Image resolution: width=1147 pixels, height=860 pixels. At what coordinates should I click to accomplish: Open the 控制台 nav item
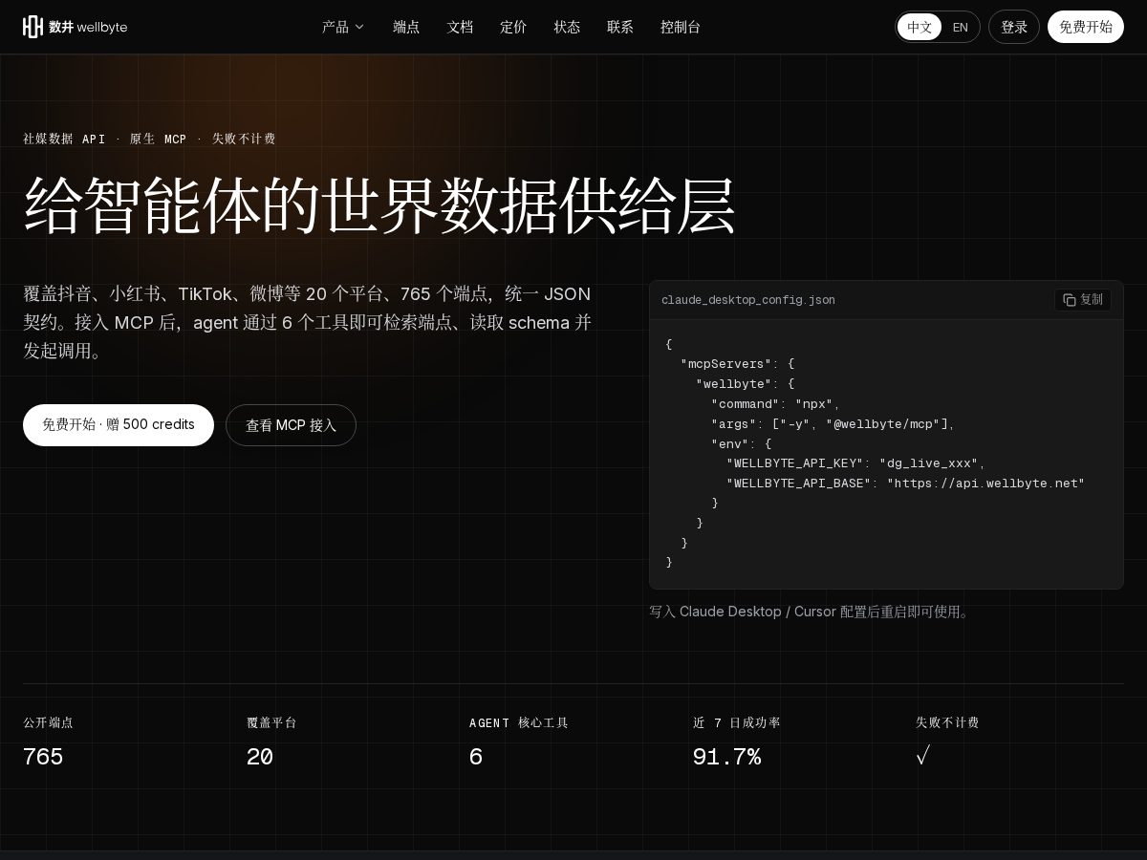click(x=681, y=27)
